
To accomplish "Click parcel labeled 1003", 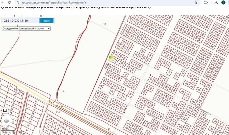I will (x=222, y=60).
